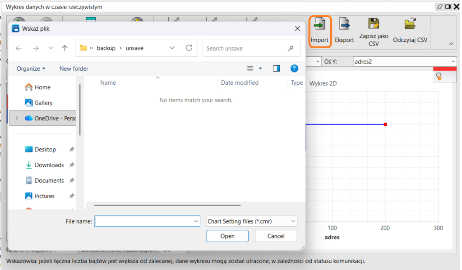Viewport: 462px width, 270px height.
Task: Click the Odczytaj CSV folder icon
Action: pyautogui.click(x=410, y=24)
